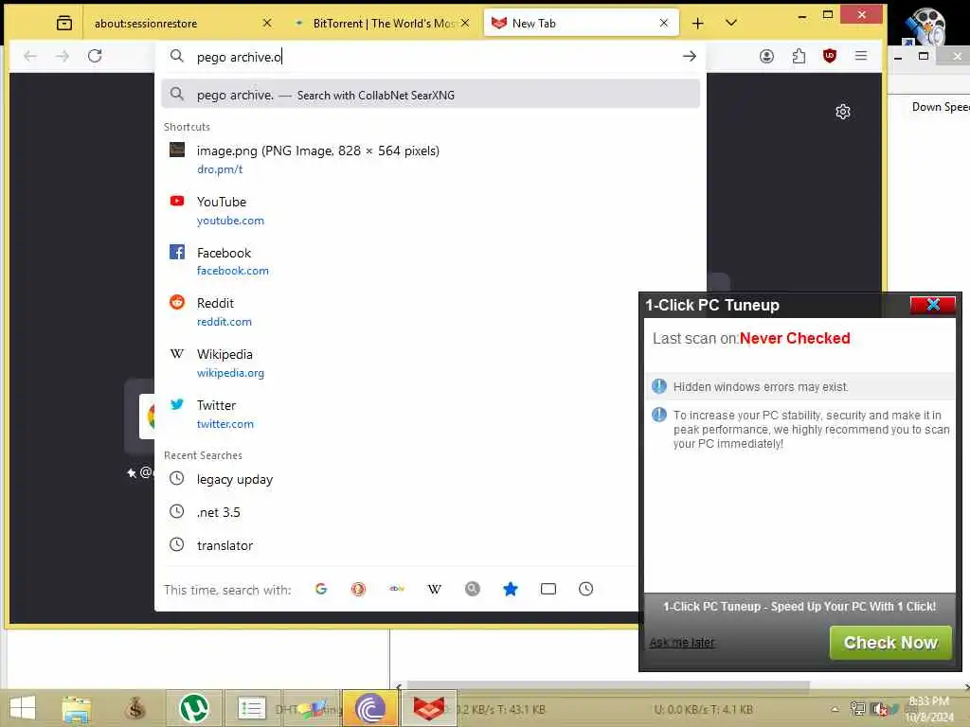This screenshot has height=727, width=970.
Task: Open the checklist app in taskbar
Action: coord(251,708)
